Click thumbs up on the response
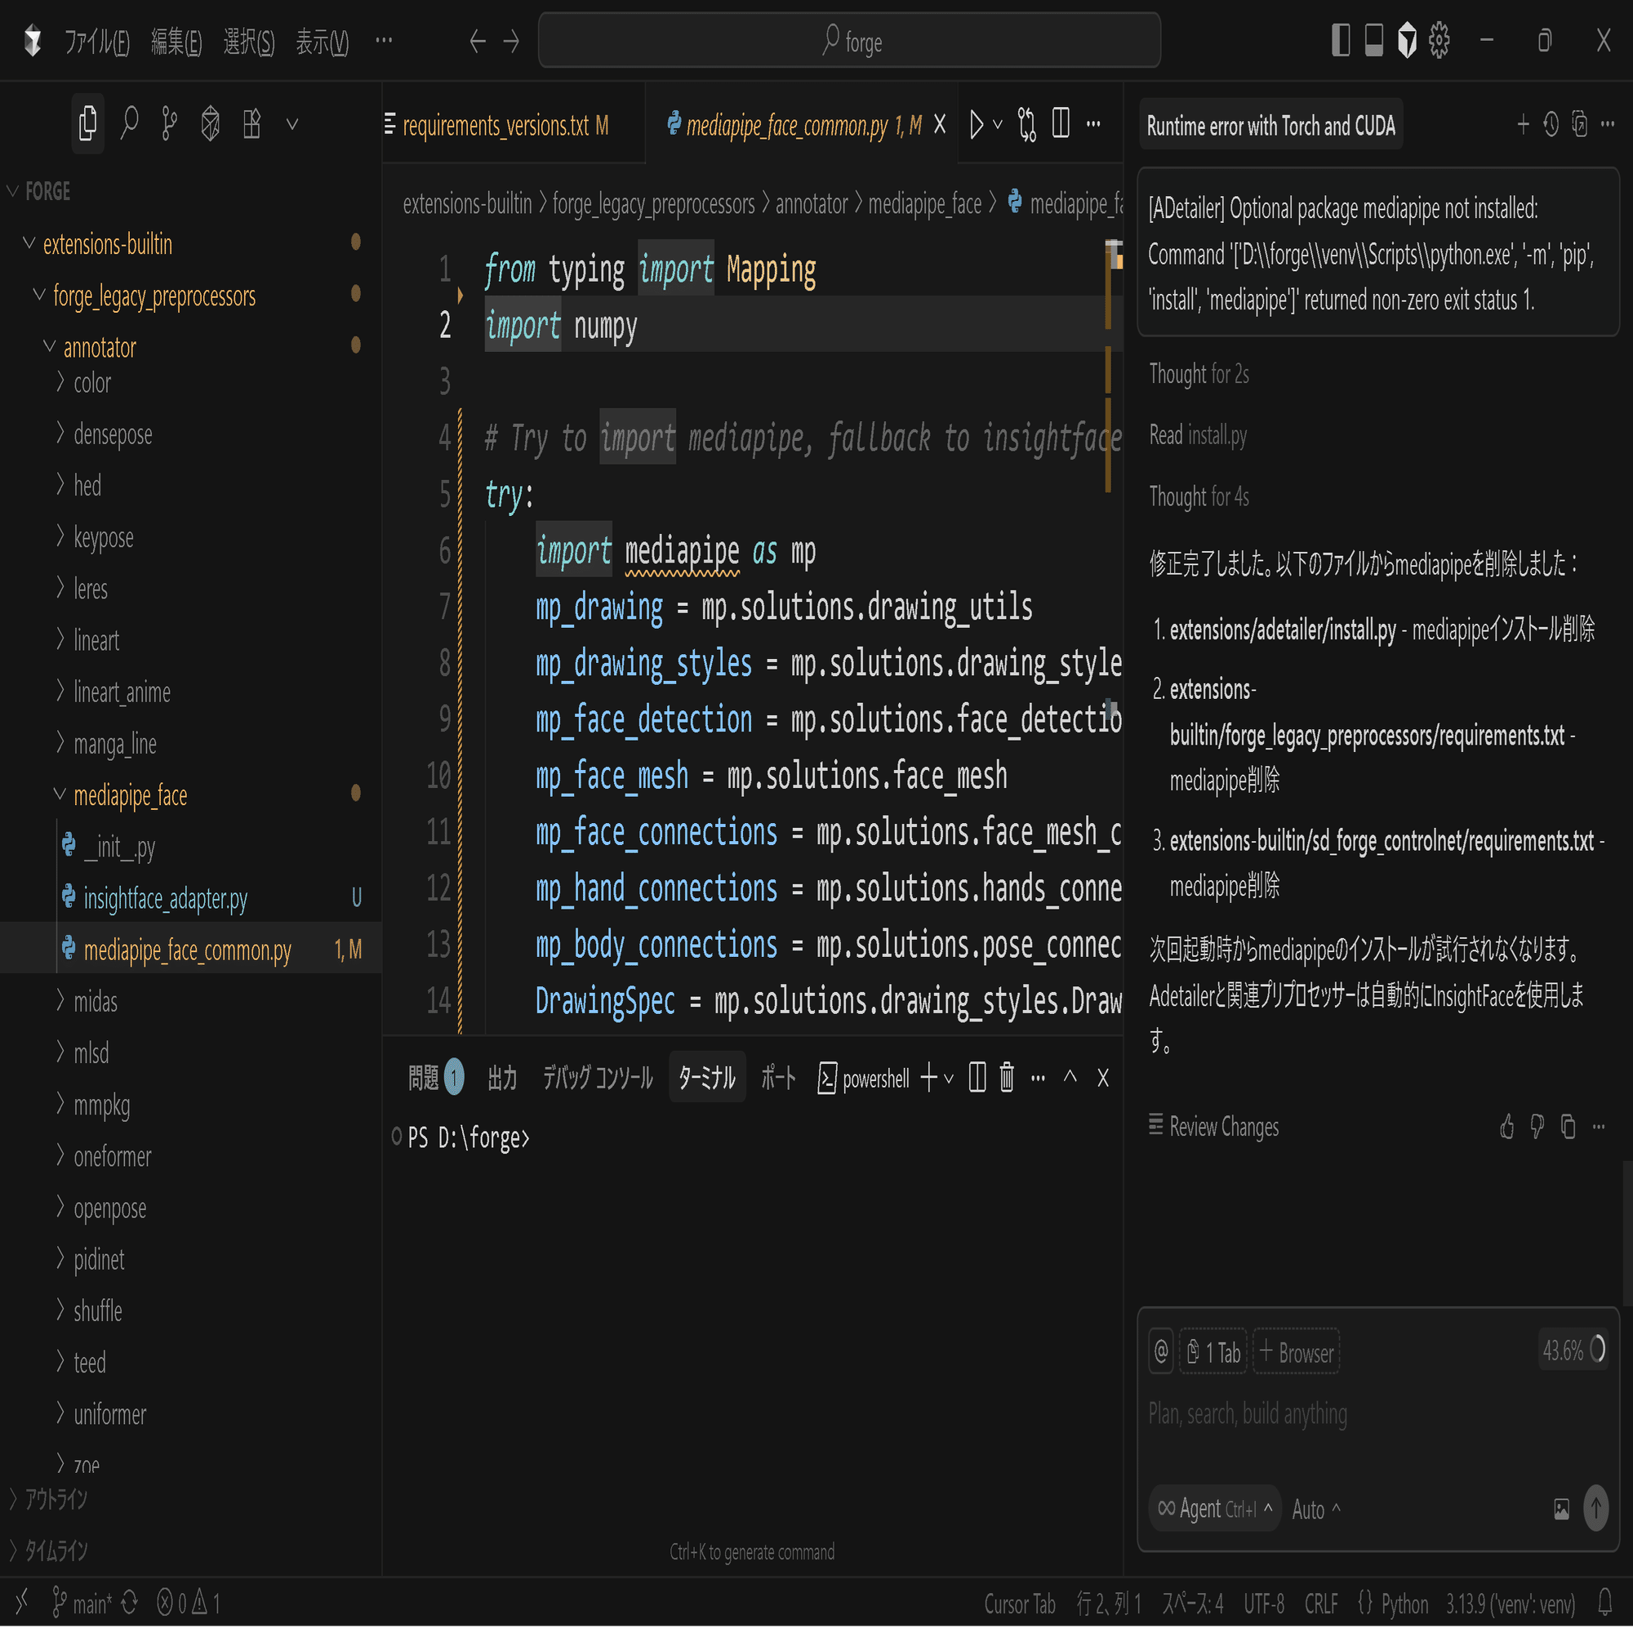 (1506, 1127)
